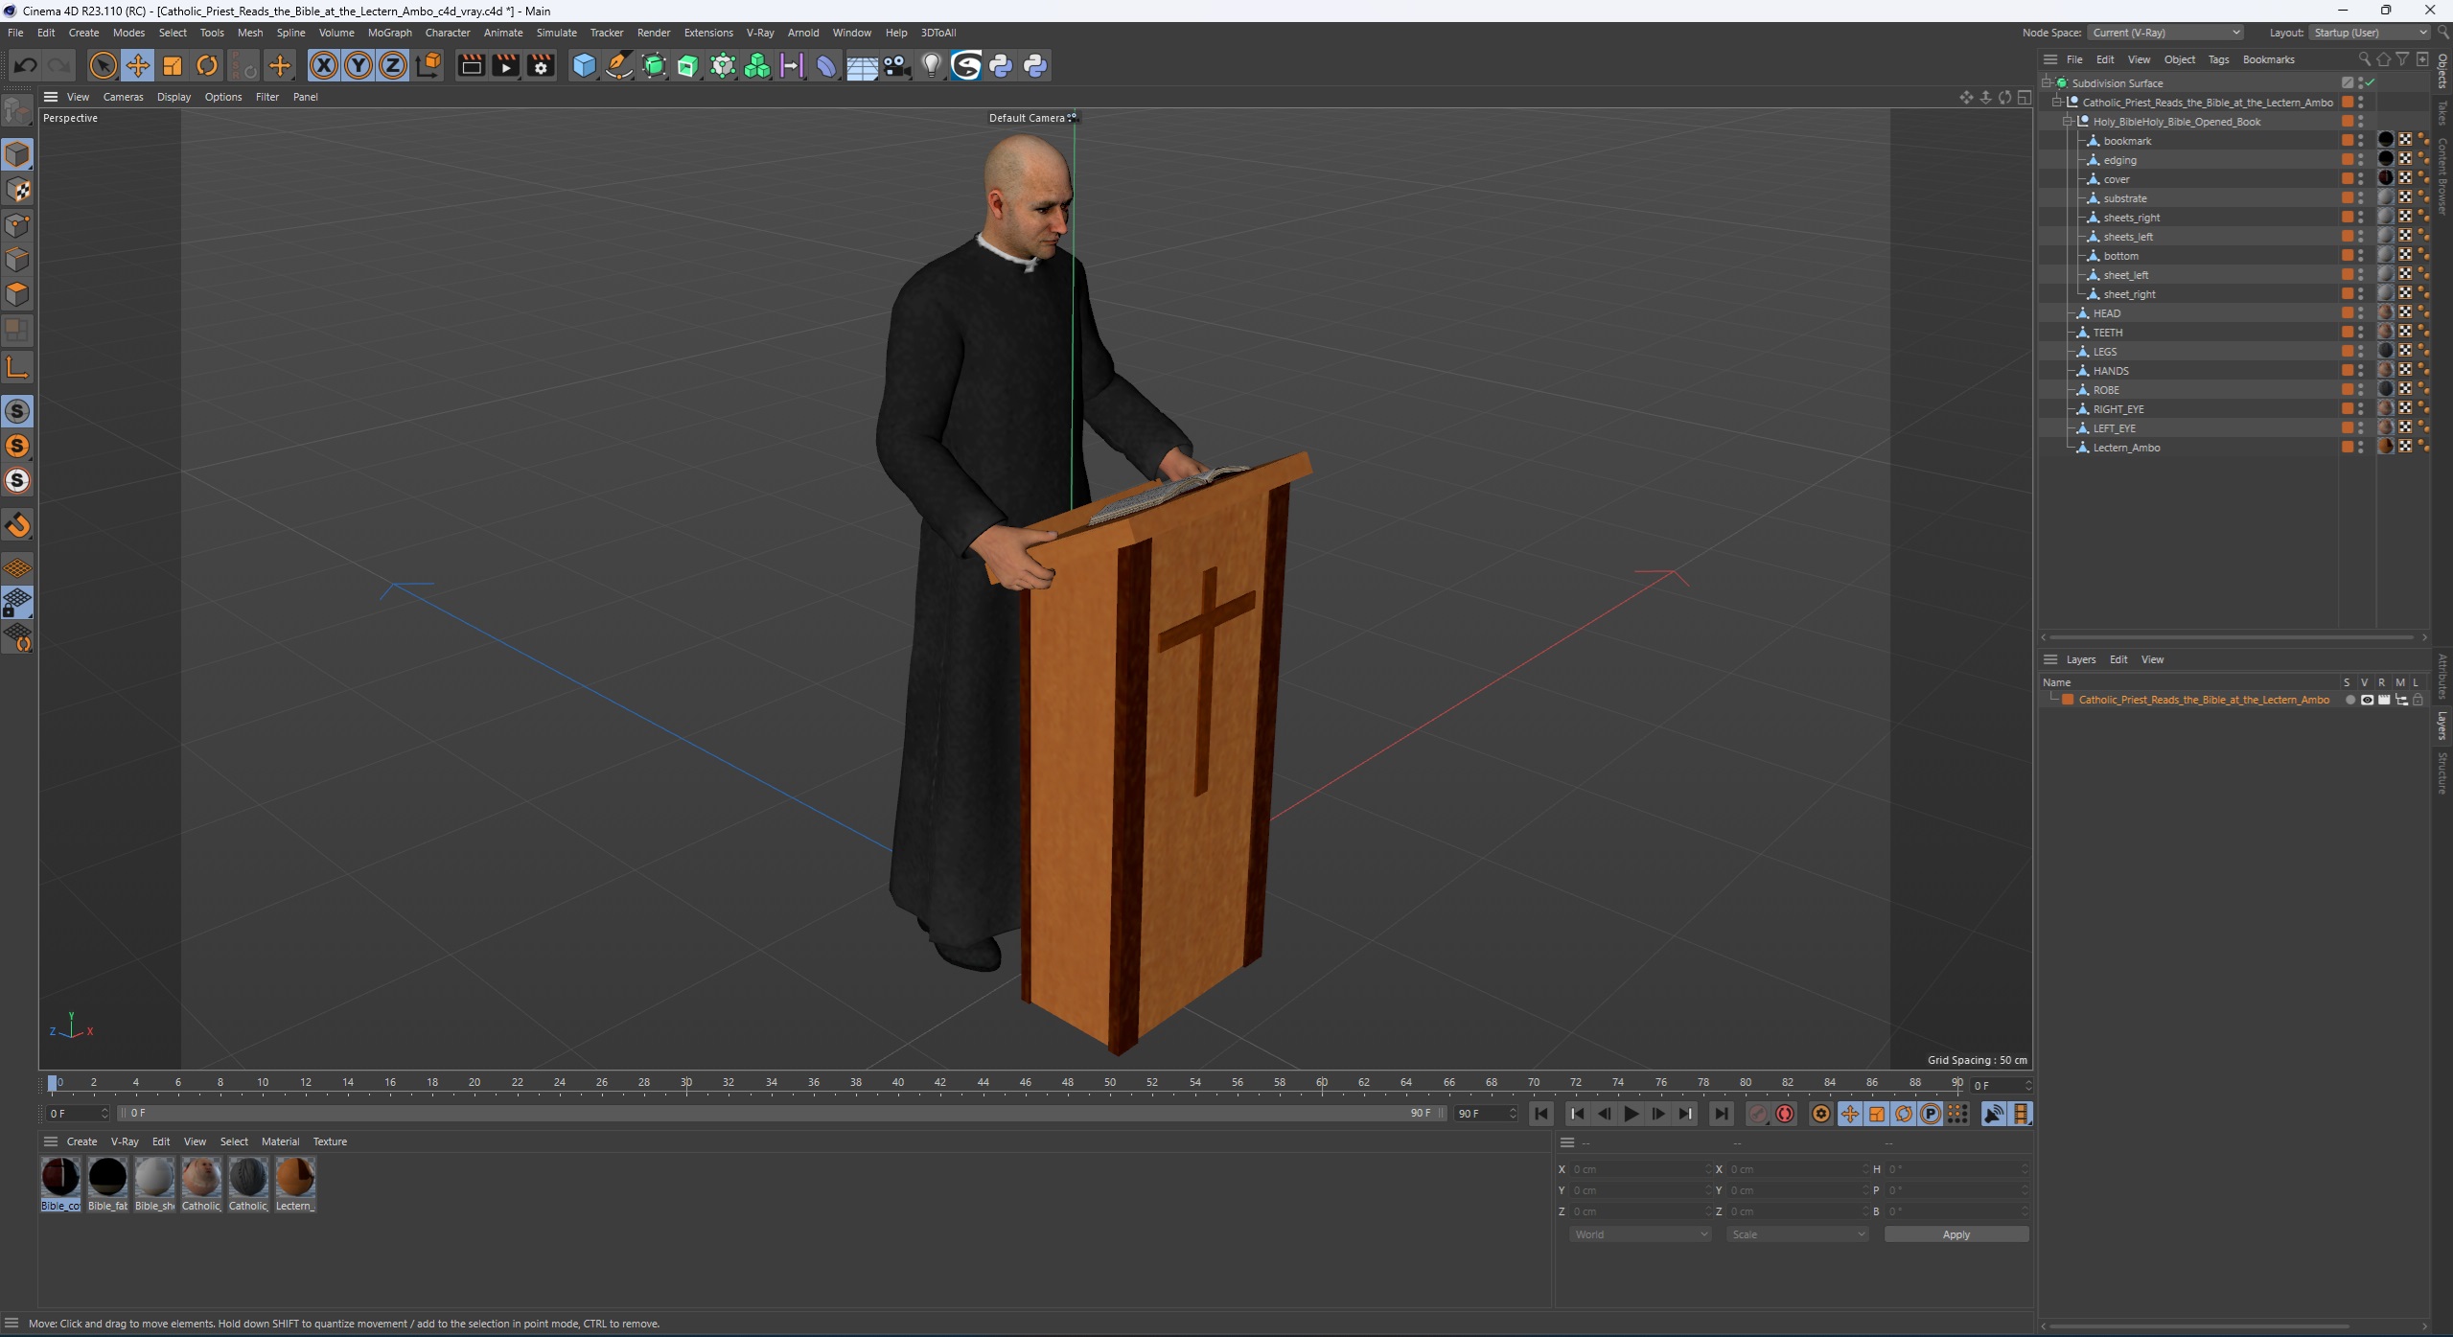2453x1337 pixels.
Task: Select the Lectern material swatch
Action: (x=295, y=1178)
